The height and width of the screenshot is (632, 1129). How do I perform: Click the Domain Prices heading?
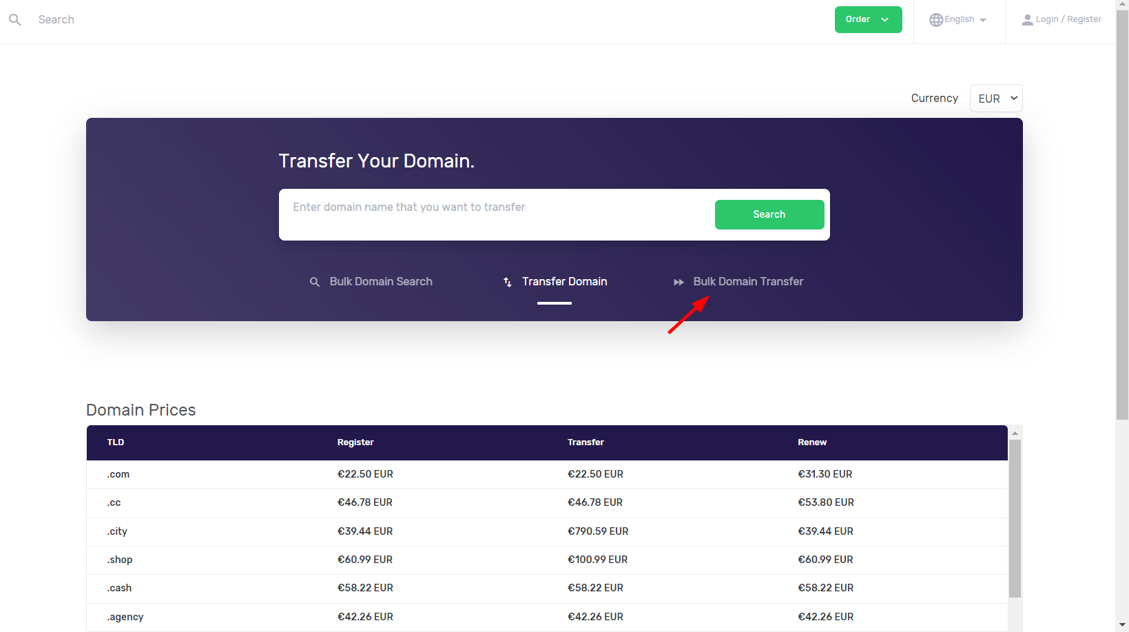(141, 410)
